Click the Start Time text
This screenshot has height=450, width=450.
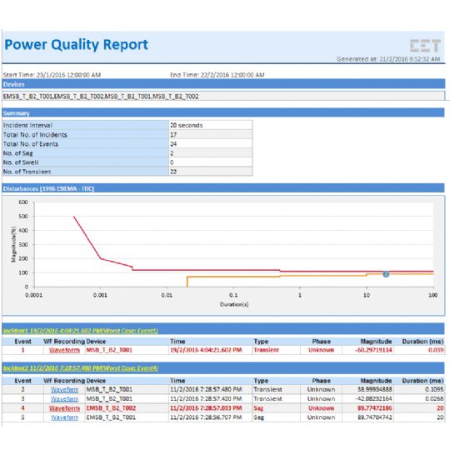pyautogui.click(x=52, y=75)
